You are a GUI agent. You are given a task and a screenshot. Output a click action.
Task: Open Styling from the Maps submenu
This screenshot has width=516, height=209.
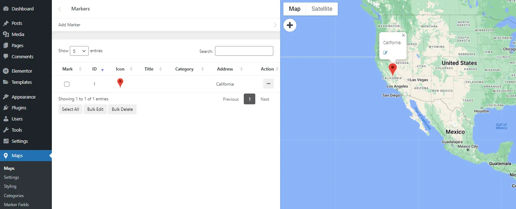point(10,186)
